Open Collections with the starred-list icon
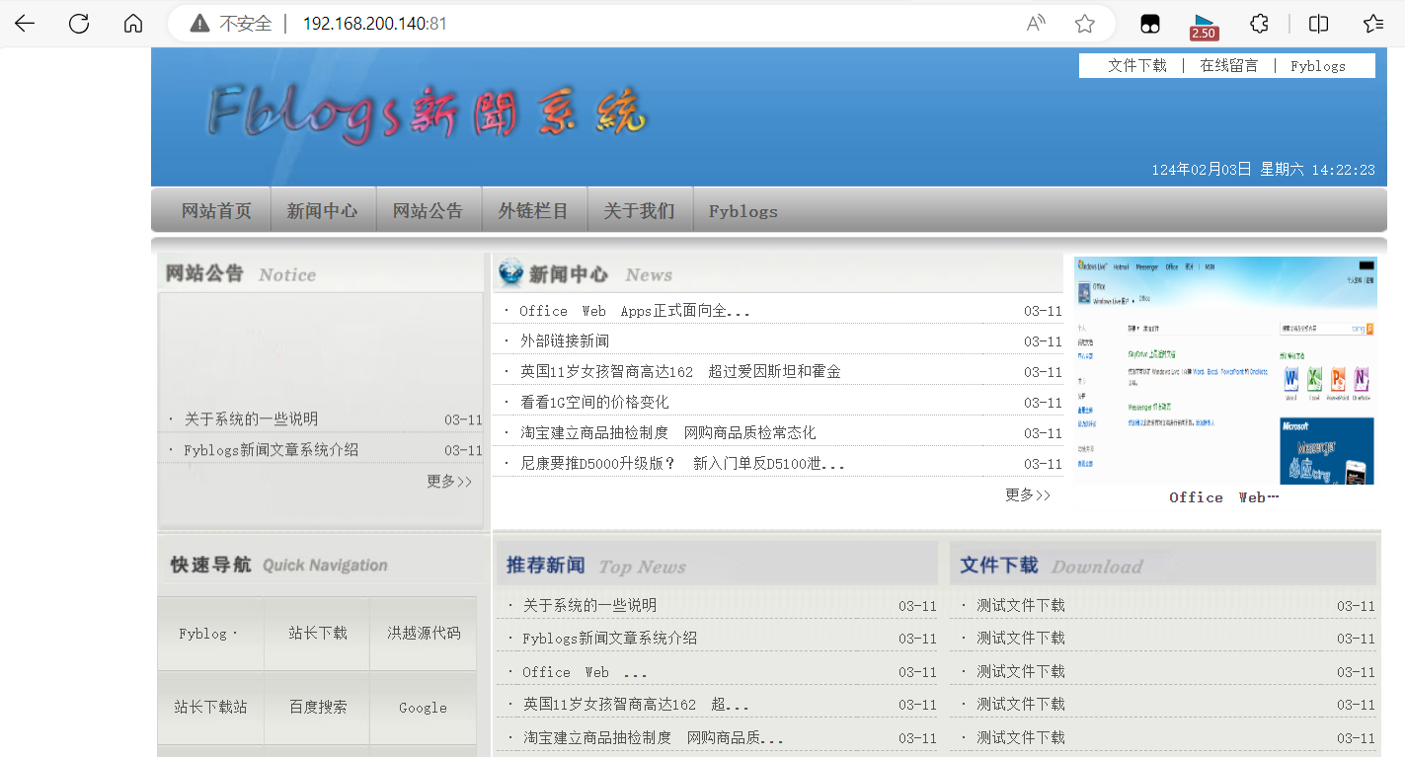This screenshot has height=757, width=1405. pyautogui.click(x=1373, y=23)
